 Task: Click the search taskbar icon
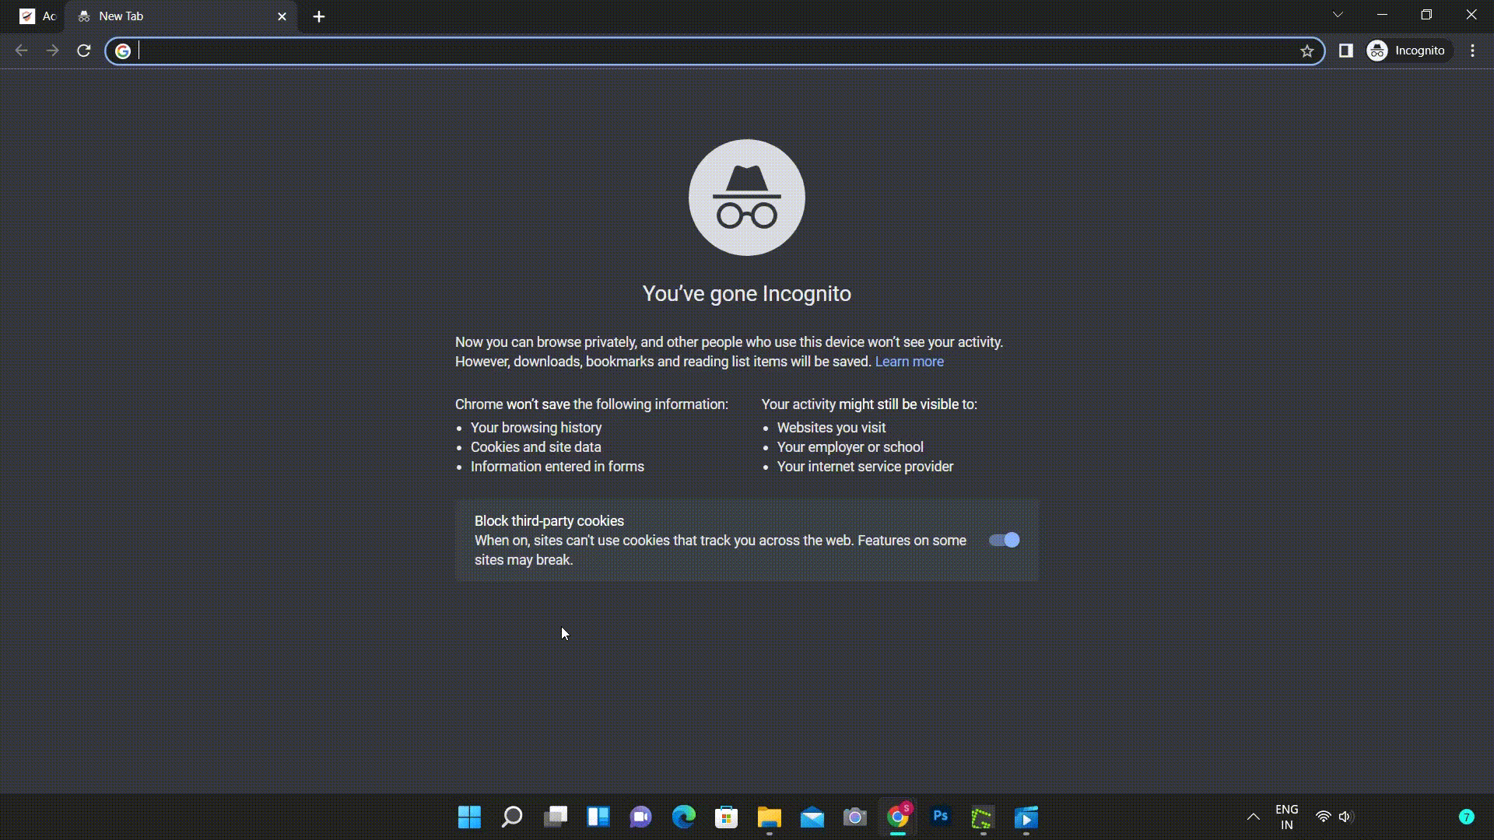tap(511, 817)
